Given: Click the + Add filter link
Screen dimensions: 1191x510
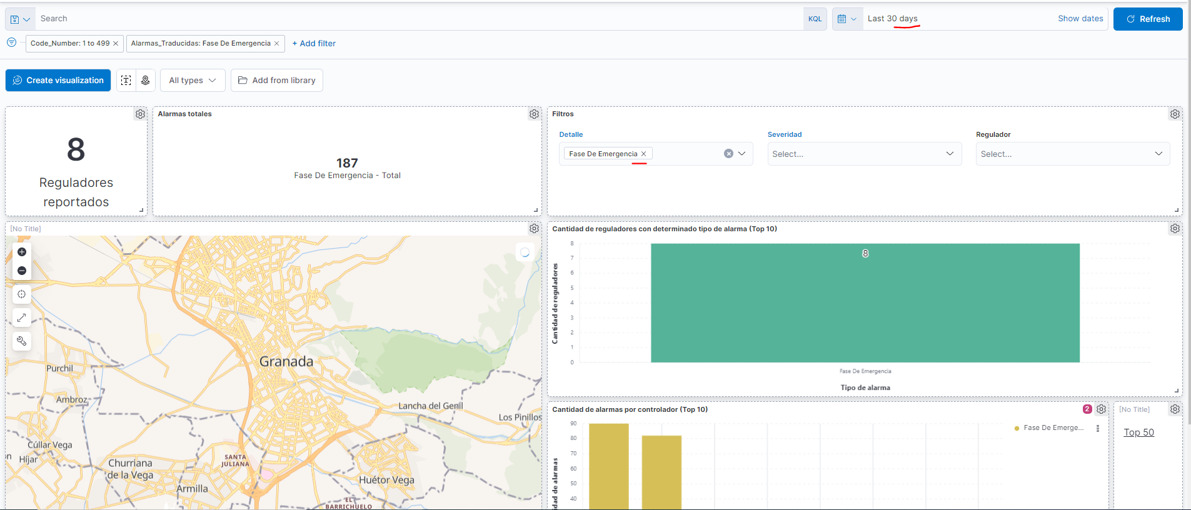Looking at the screenshot, I should pos(314,44).
